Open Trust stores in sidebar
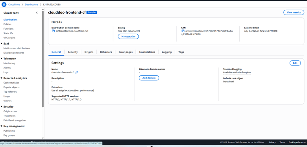 click(9, 115)
